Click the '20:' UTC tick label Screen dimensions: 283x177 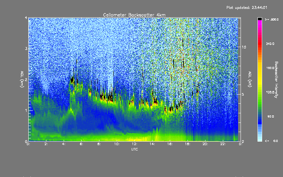click(x=205, y=144)
